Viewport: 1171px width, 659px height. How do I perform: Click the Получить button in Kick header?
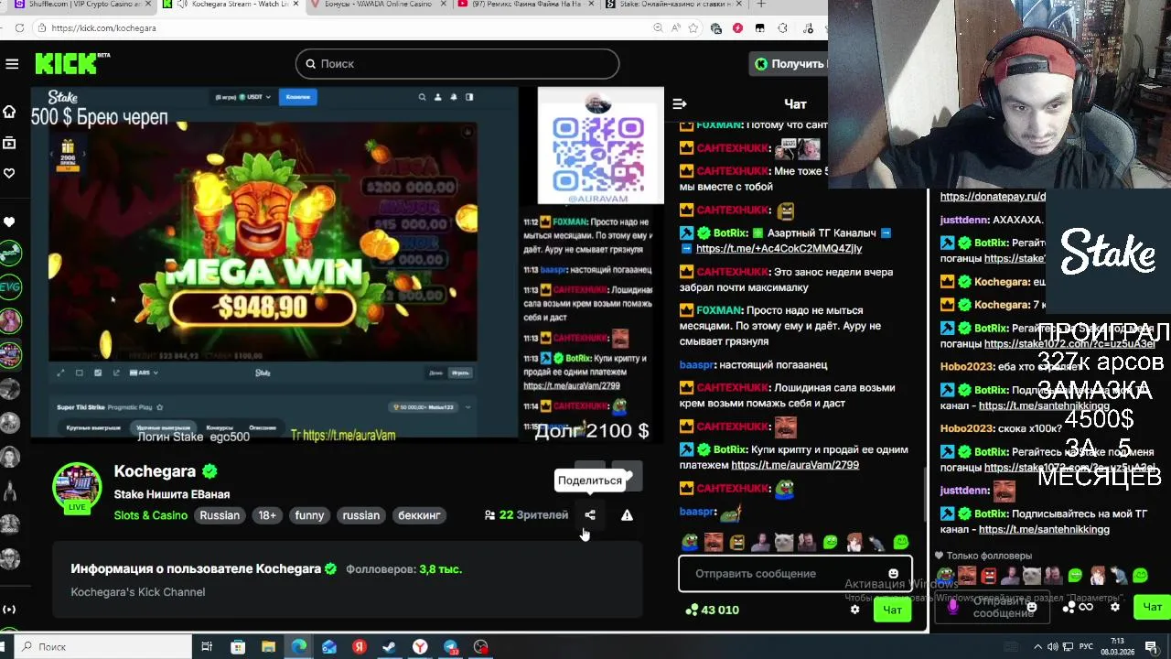pos(789,63)
